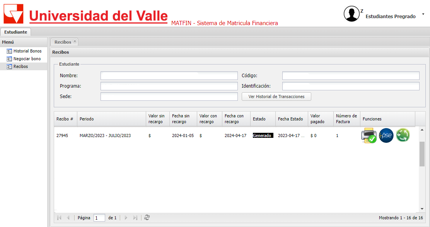This screenshot has height=227, width=430.
Task: Click the Nombre input field
Action: [169, 76]
